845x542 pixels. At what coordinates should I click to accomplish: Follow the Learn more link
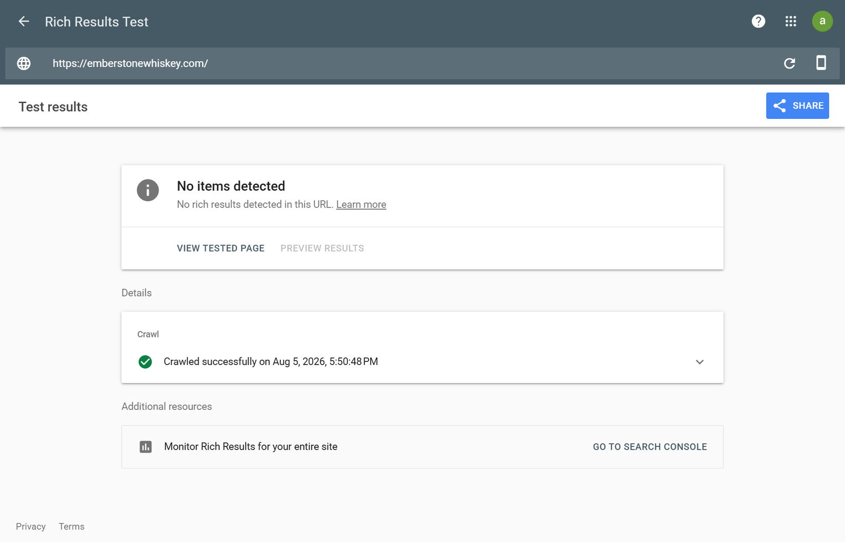coord(361,204)
